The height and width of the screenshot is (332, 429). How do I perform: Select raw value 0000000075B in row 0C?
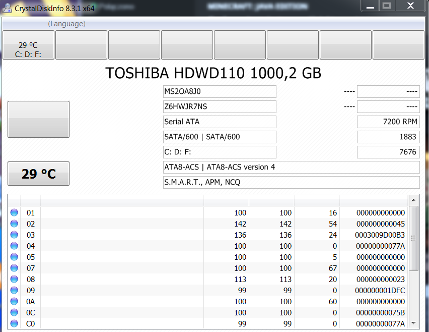(x=380, y=312)
